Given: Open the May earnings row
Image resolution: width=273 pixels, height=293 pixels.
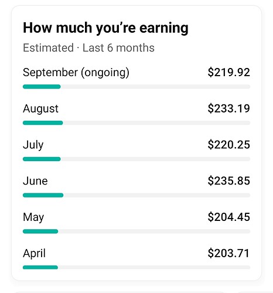Looking at the screenshot, I should (136, 222).
